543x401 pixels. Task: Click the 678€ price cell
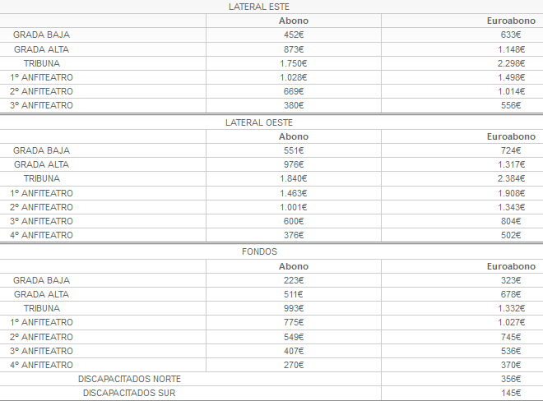(511, 294)
